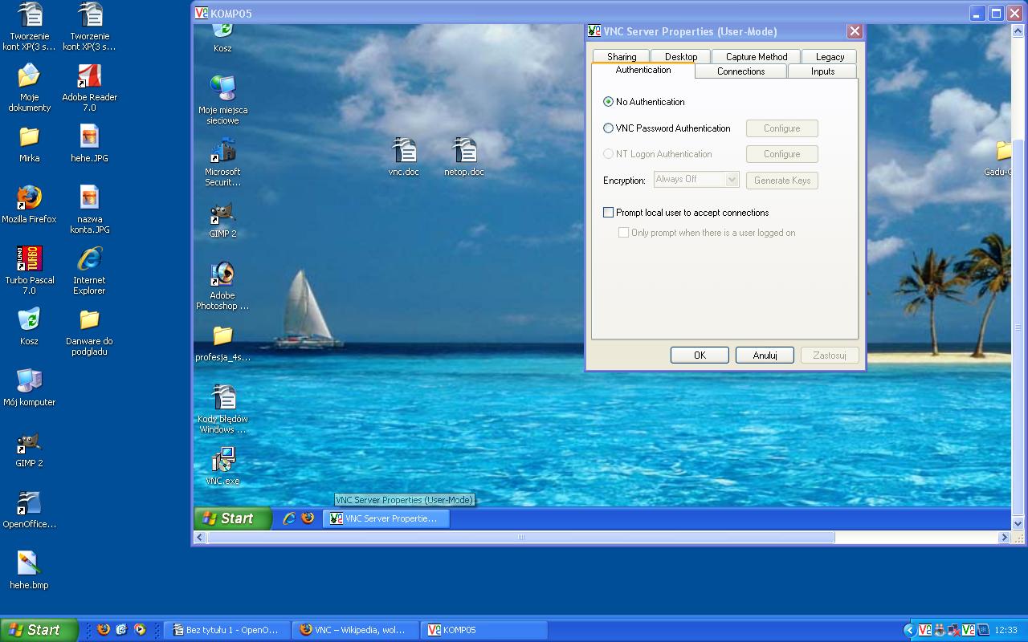
Task: Open the Capture Method tab
Action: coord(757,57)
